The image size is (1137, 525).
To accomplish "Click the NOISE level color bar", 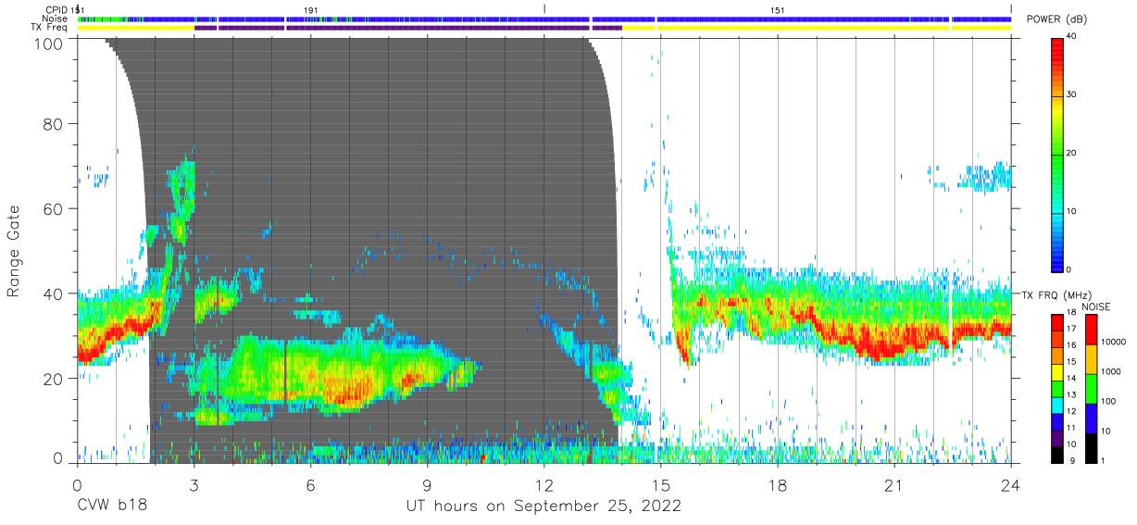I will 1091,389.
